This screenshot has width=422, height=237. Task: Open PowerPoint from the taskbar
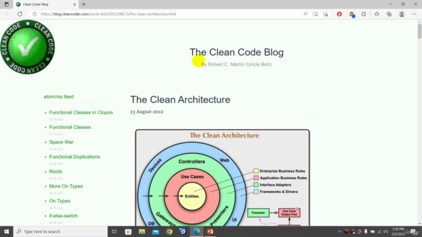click(210, 231)
